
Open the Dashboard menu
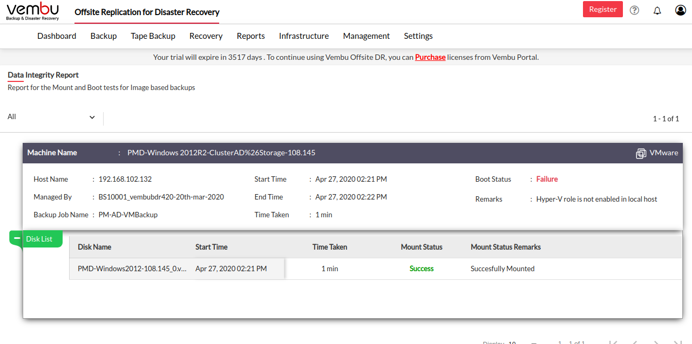point(57,36)
